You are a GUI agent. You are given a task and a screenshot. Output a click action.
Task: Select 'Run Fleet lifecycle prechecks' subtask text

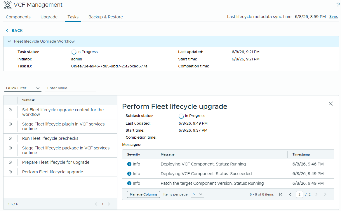[50, 138]
